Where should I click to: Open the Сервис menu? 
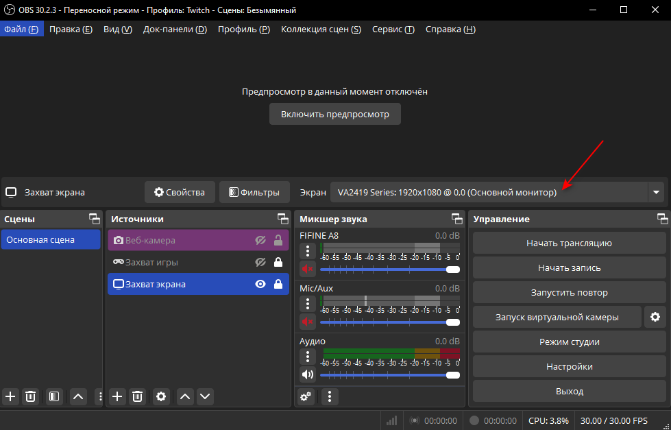393,29
